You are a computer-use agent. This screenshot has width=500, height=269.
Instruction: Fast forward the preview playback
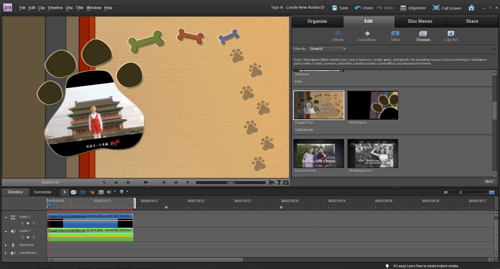(x=176, y=182)
